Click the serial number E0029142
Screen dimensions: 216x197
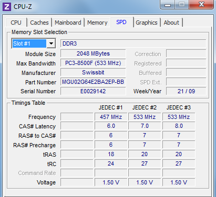93,91
